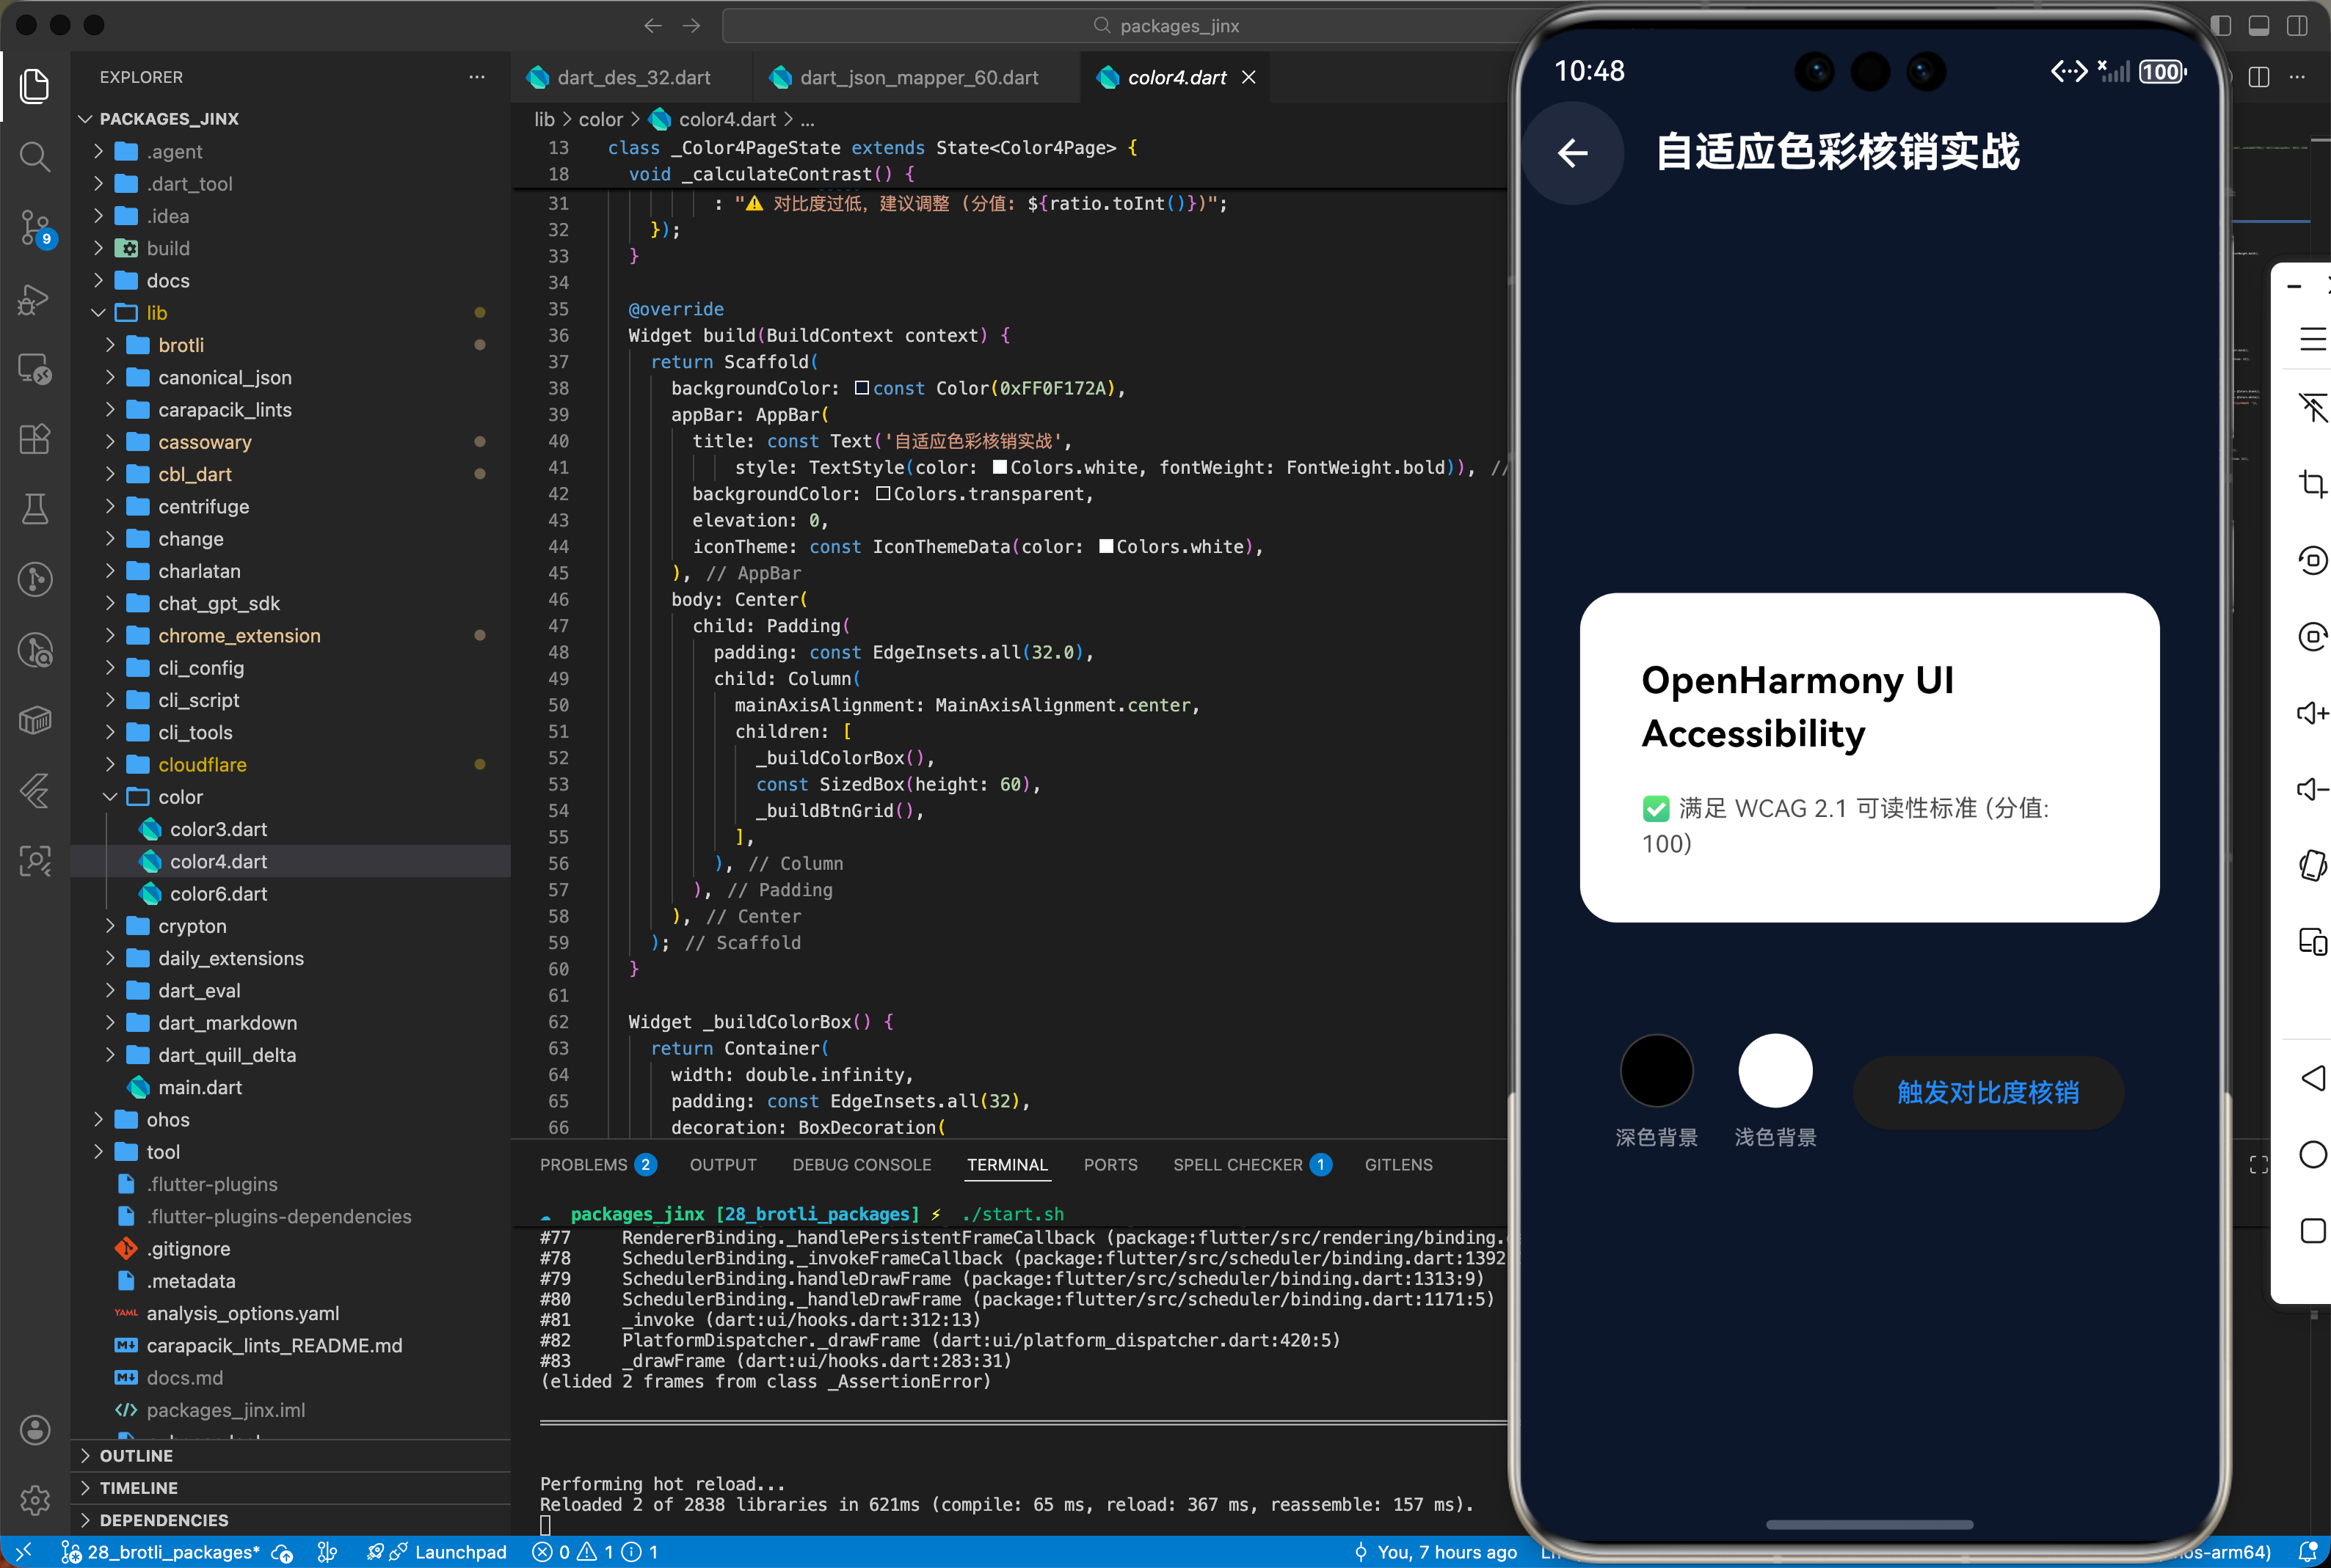Viewport: 2331px width, 1568px height.
Task: Click 0xFF0F172A color swatch on line 38
Action: (x=862, y=388)
